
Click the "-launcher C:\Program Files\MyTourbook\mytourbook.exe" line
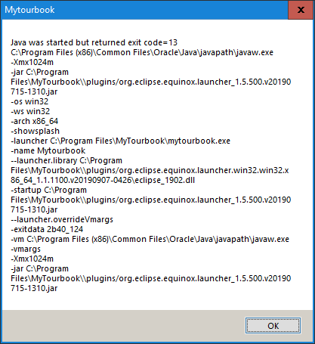coord(120,141)
